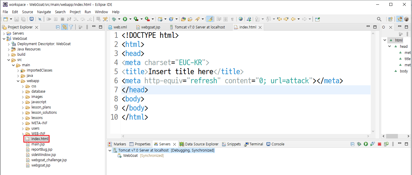Click the Outline horizontal scrollbar thumb
Image resolution: width=412 pixels, height=175 pixels.
392,136
